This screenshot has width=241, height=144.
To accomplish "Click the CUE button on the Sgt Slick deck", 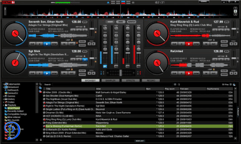I will click(x=33, y=74).
